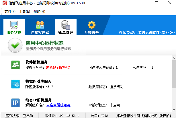Viewport: 176px width, 118px height.
Task: Open 系统参数 via the gear icon
Action: 91,25
